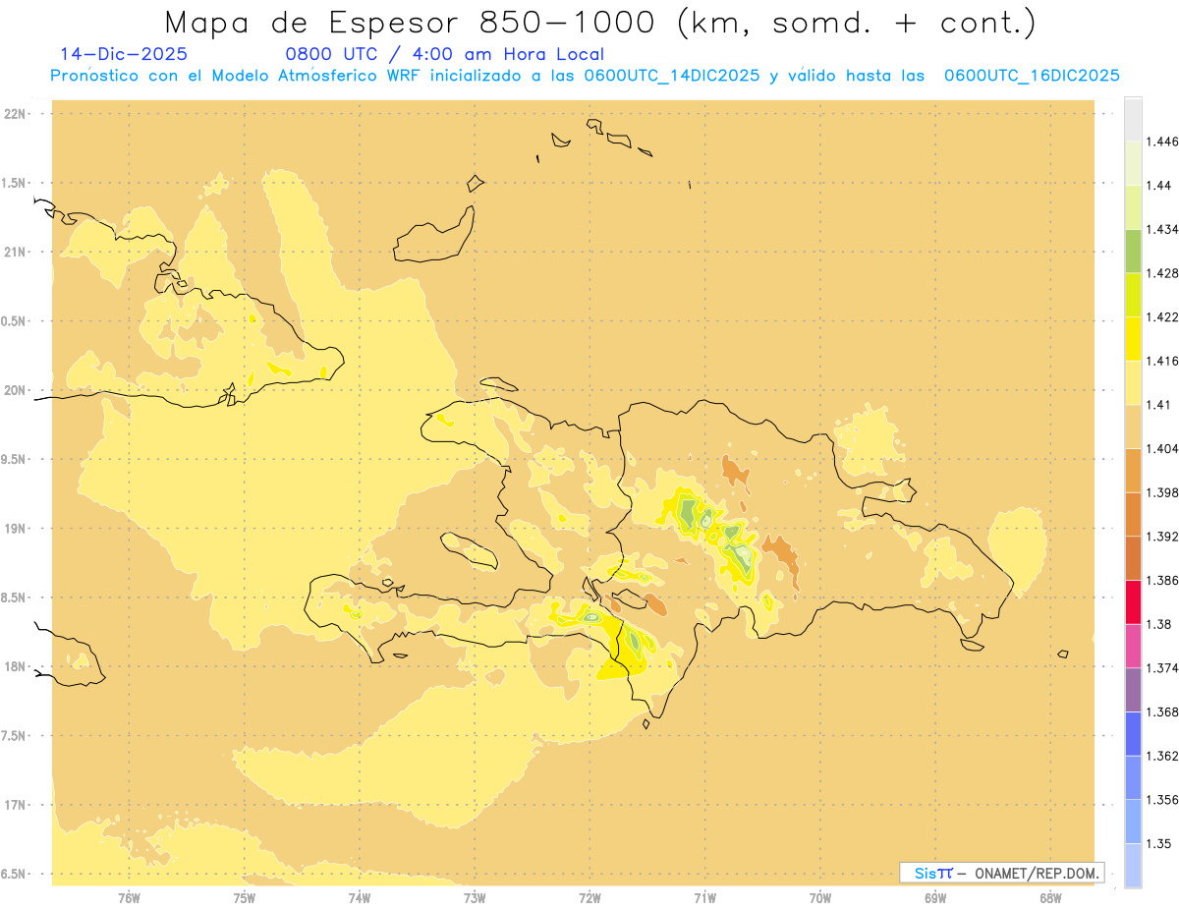1179x911 pixels.
Task: Click the '18N' latitude label
Action: pos(16,666)
